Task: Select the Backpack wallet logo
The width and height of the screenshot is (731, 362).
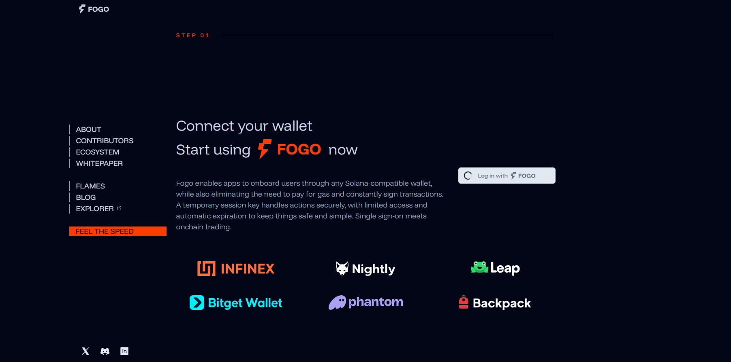Action: click(495, 303)
